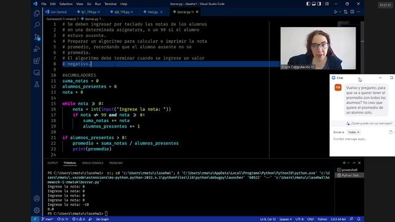The width and height of the screenshot is (395, 222).
Task: Open the Customize Layout control
Action: 327,4
